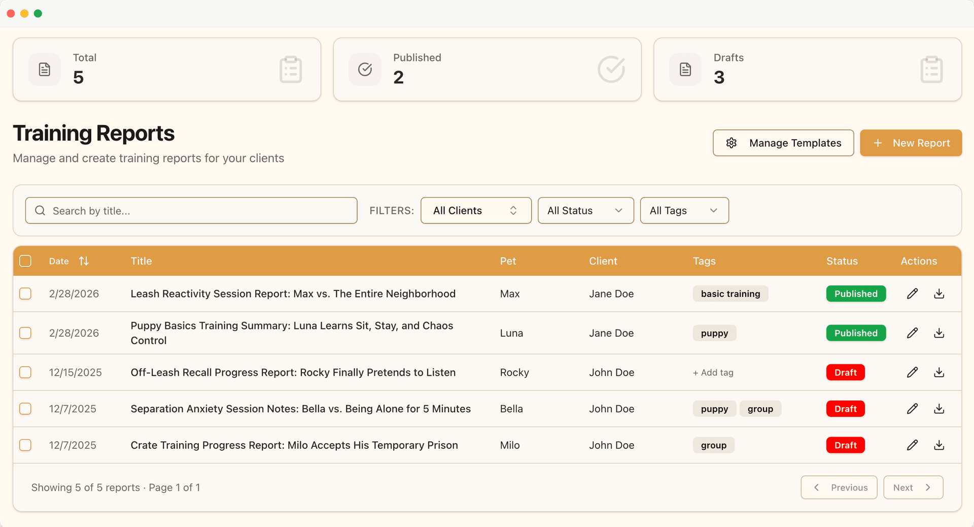Click the gear icon in Manage Templates
Viewport: 974px width, 527px height.
point(731,143)
